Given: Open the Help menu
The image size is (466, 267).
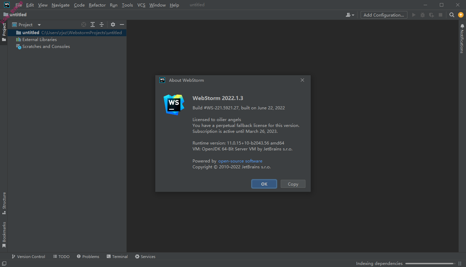Looking at the screenshot, I should click(174, 5).
